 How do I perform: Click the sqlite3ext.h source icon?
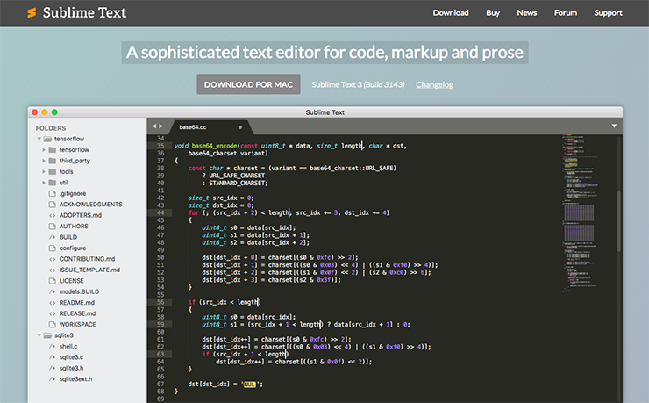(x=52, y=379)
